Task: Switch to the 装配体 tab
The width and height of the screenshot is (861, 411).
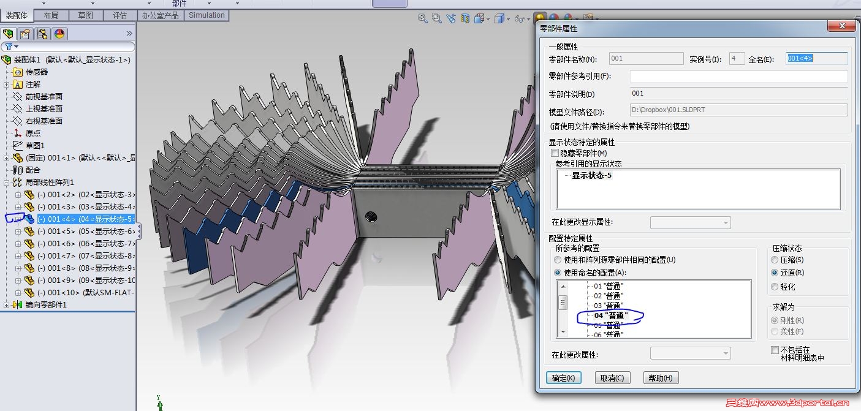Action: click(x=16, y=15)
